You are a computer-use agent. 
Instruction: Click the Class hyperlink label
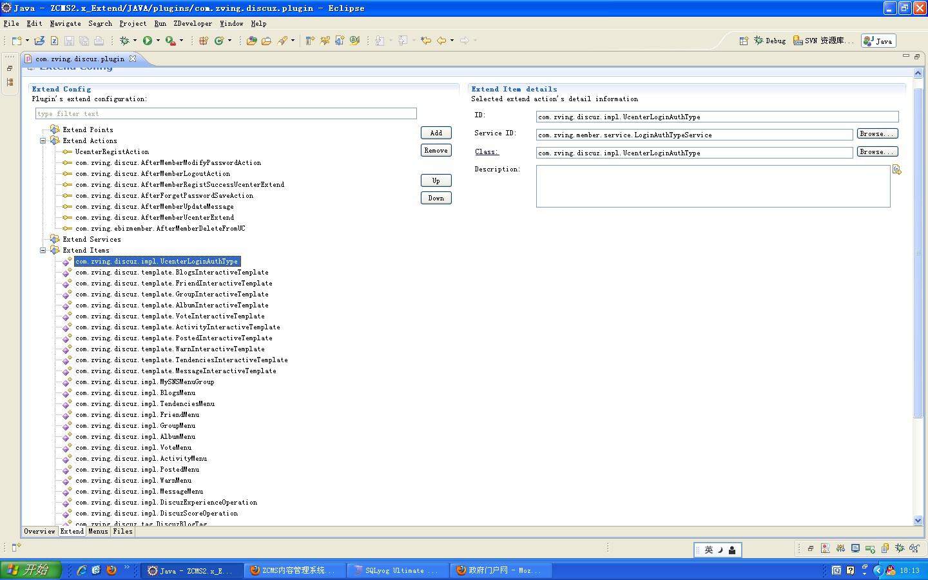click(487, 151)
